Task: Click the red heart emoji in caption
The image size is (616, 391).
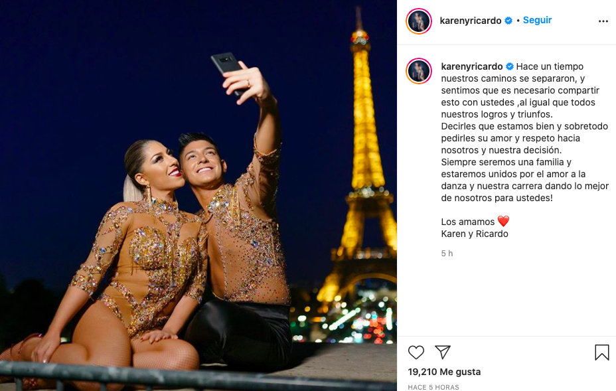Action: (503, 221)
